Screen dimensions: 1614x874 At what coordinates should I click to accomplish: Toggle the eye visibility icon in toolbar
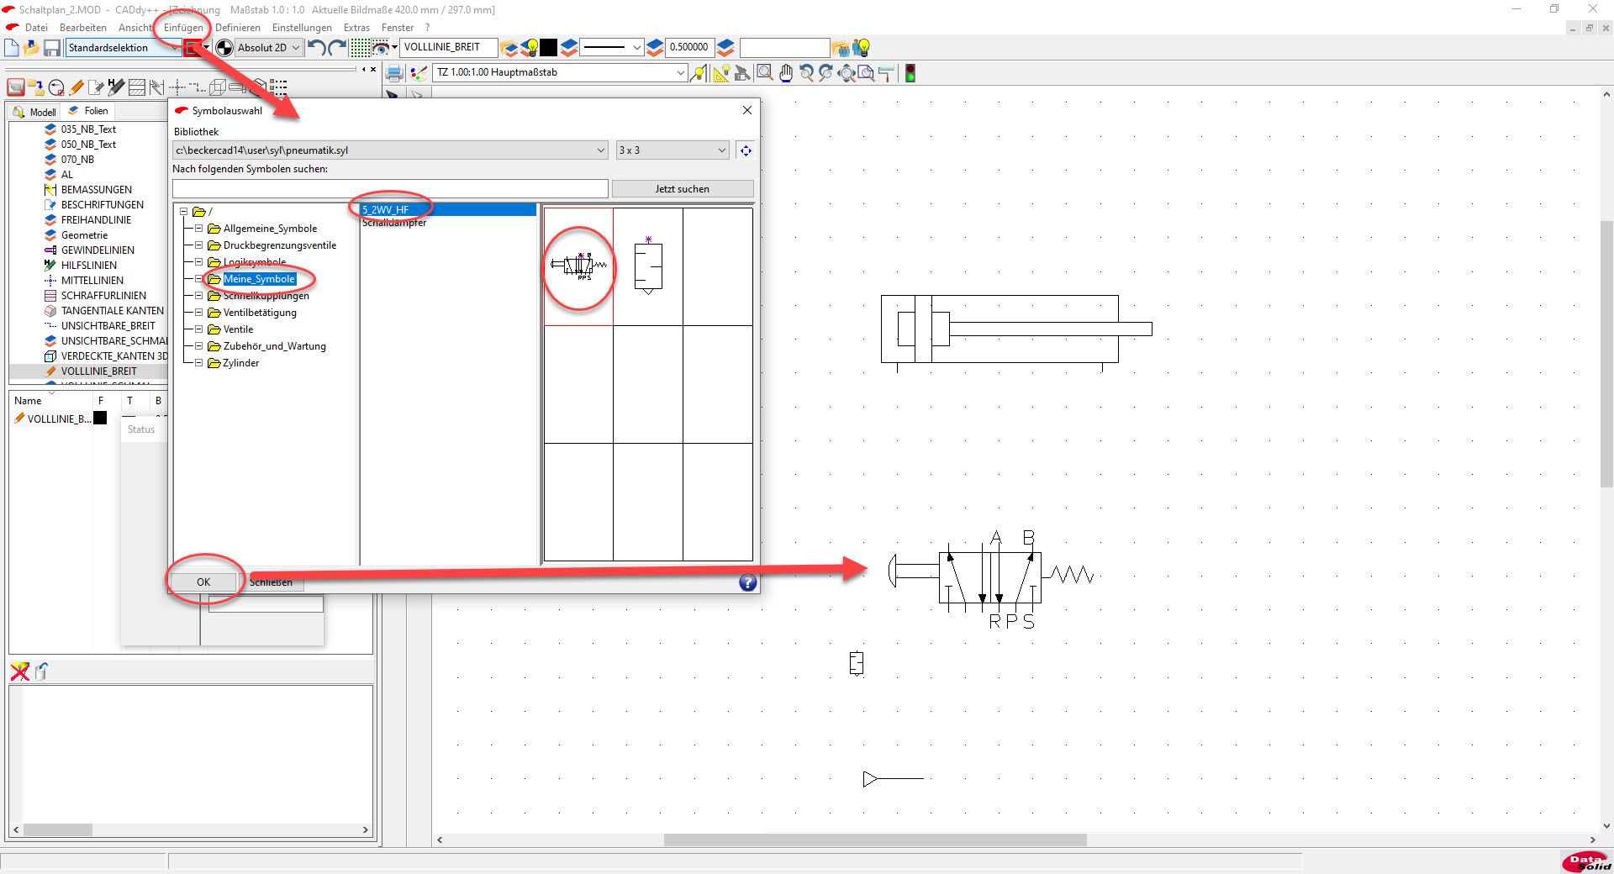point(380,48)
